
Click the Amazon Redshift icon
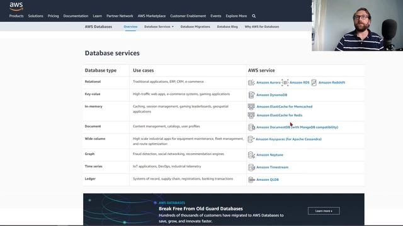(x=314, y=82)
